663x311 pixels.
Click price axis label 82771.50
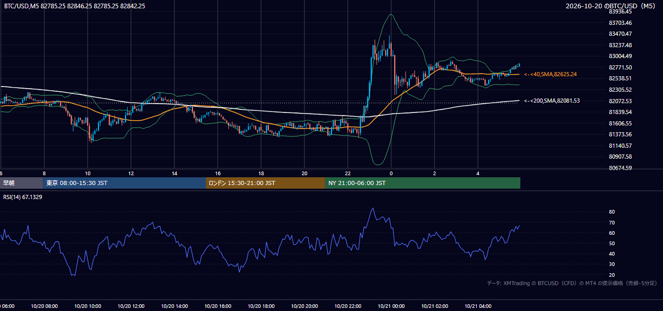[620, 67]
